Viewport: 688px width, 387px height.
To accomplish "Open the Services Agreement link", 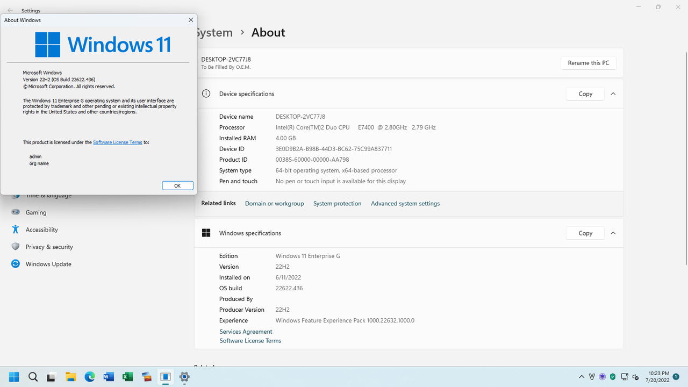I will click(x=246, y=332).
